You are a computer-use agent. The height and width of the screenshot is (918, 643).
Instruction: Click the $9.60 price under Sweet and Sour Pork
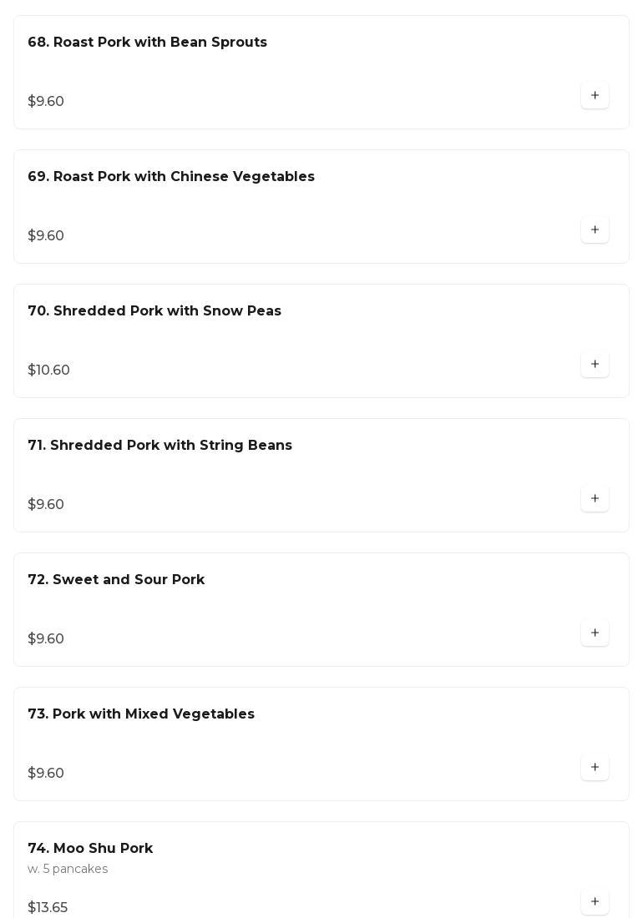(x=46, y=639)
